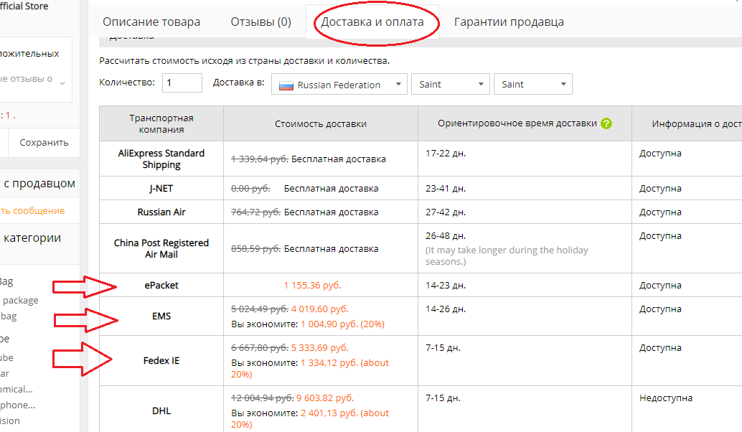Click the holiday seasons note text
This screenshot has height=432, width=742.
[x=507, y=255]
